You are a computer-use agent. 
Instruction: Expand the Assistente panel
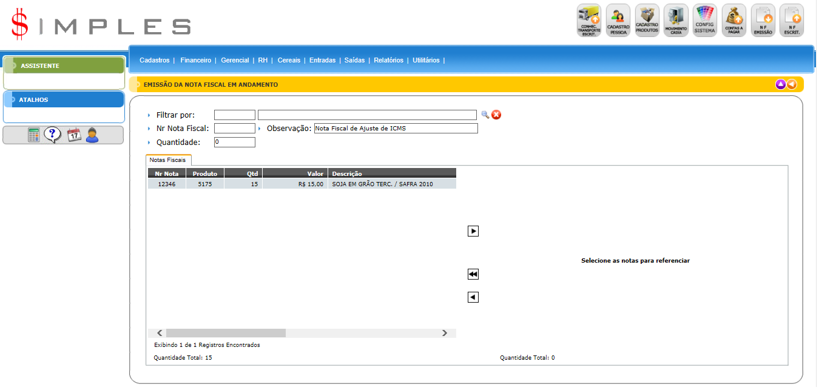pyautogui.click(x=40, y=66)
